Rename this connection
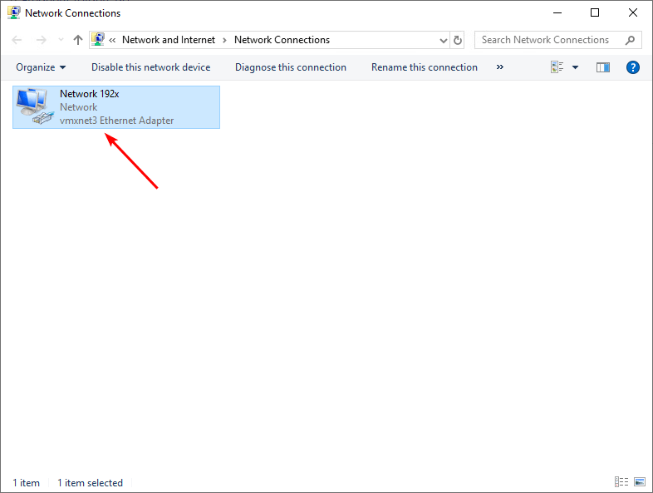The image size is (653, 493). click(425, 67)
